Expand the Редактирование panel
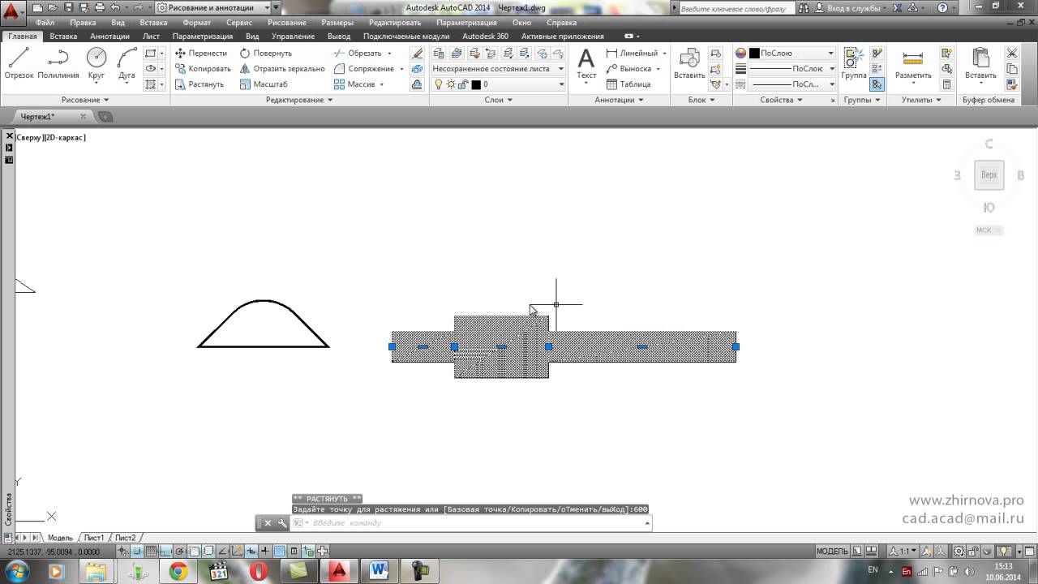 coord(299,100)
